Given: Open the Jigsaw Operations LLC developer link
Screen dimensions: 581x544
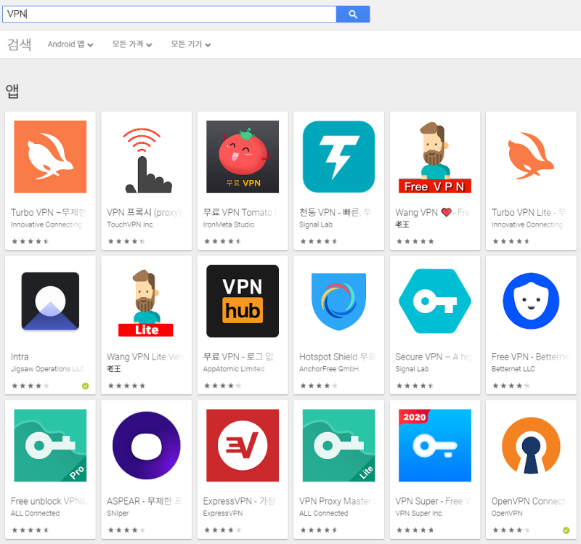Looking at the screenshot, I should coord(47,369).
